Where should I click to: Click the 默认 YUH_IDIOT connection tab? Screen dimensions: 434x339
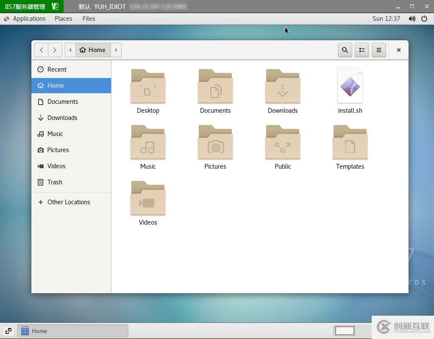[102, 6]
